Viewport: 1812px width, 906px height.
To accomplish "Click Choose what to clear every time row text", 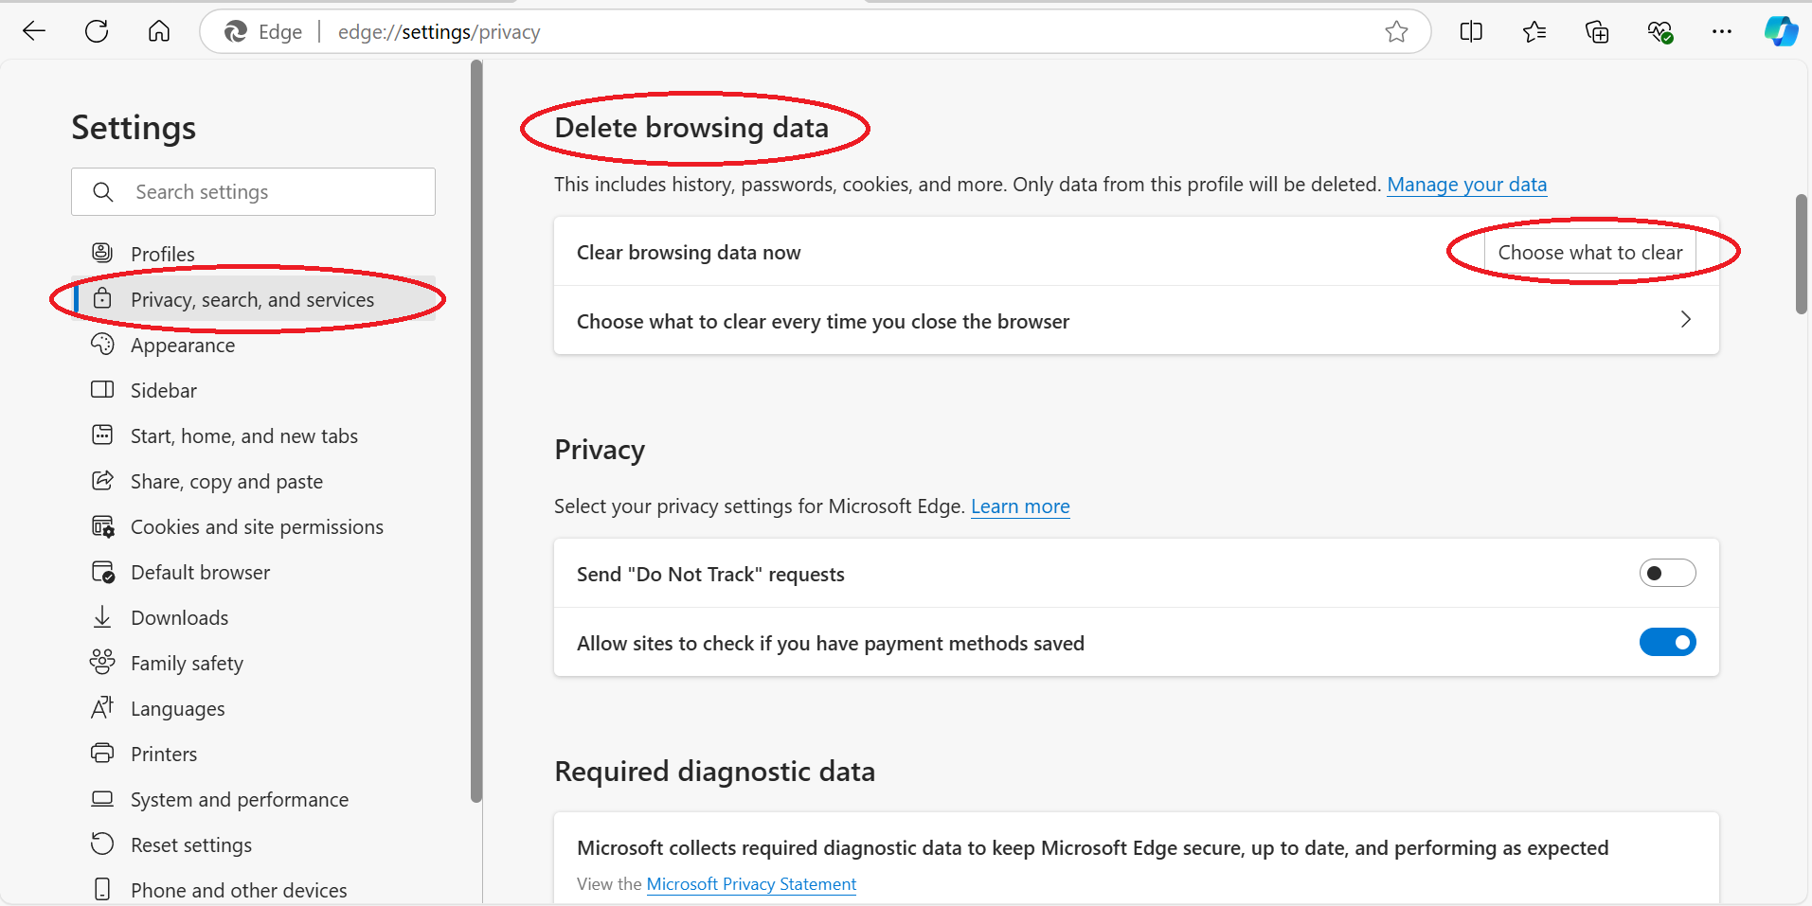I will click(823, 321).
